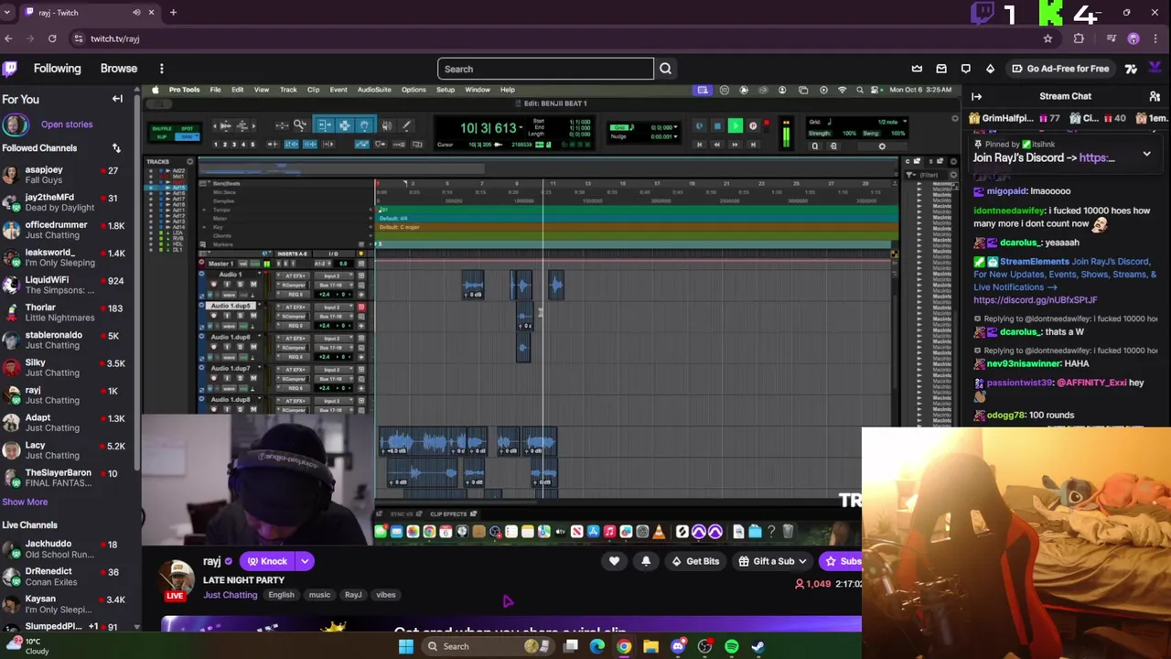Image resolution: width=1171 pixels, height=659 pixels.
Task: Open Spotify from the taskbar
Action: coord(732,646)
